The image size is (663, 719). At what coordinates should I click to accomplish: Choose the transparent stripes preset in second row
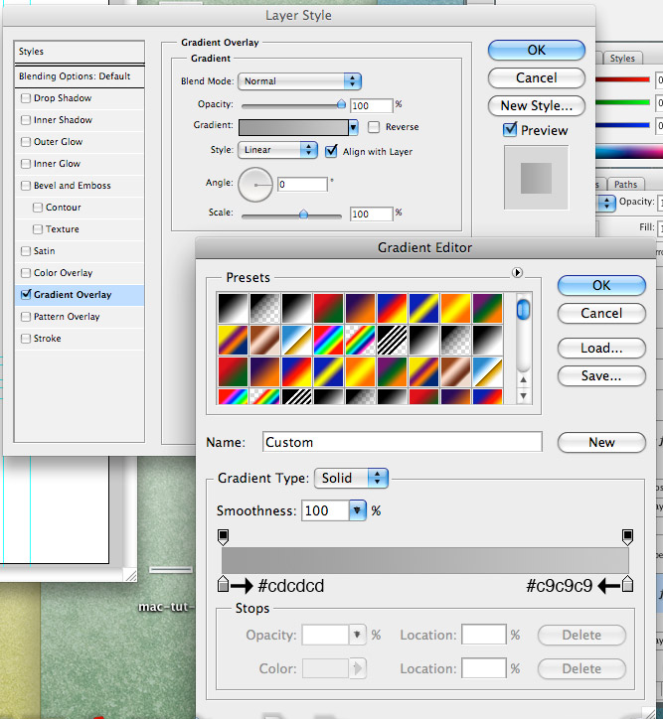[393, 341]
